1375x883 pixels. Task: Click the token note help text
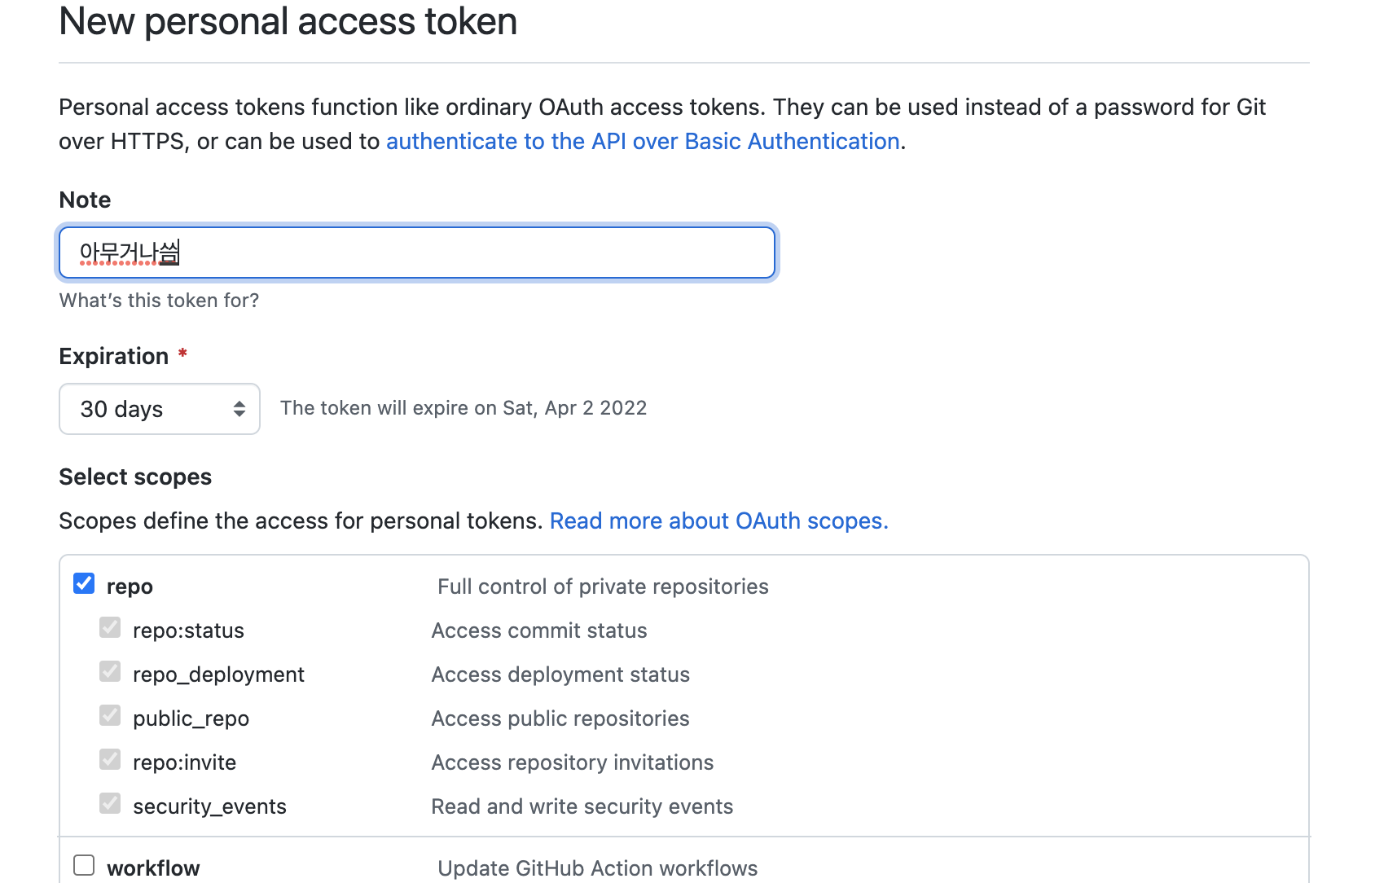pos(158,300)
